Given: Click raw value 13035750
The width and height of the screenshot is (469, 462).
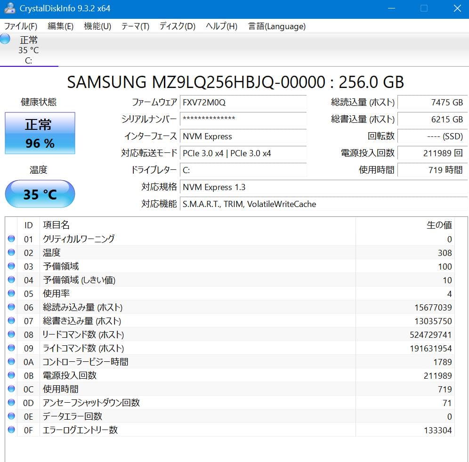Looking at the screenshot, I should point(433,321).
